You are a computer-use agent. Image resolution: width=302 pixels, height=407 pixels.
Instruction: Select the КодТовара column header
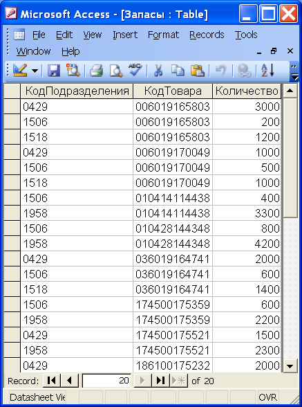(173, 91)
